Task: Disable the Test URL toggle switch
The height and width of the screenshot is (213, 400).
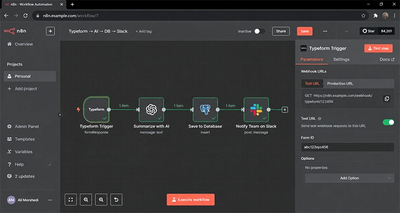Action: click(388, 122)
